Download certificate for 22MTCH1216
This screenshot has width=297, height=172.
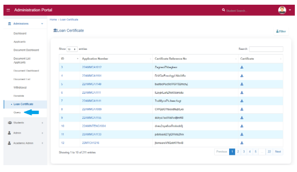(242, 142)
